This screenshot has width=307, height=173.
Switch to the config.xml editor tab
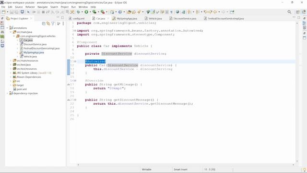pyautogui.click(x=78, y=18)
